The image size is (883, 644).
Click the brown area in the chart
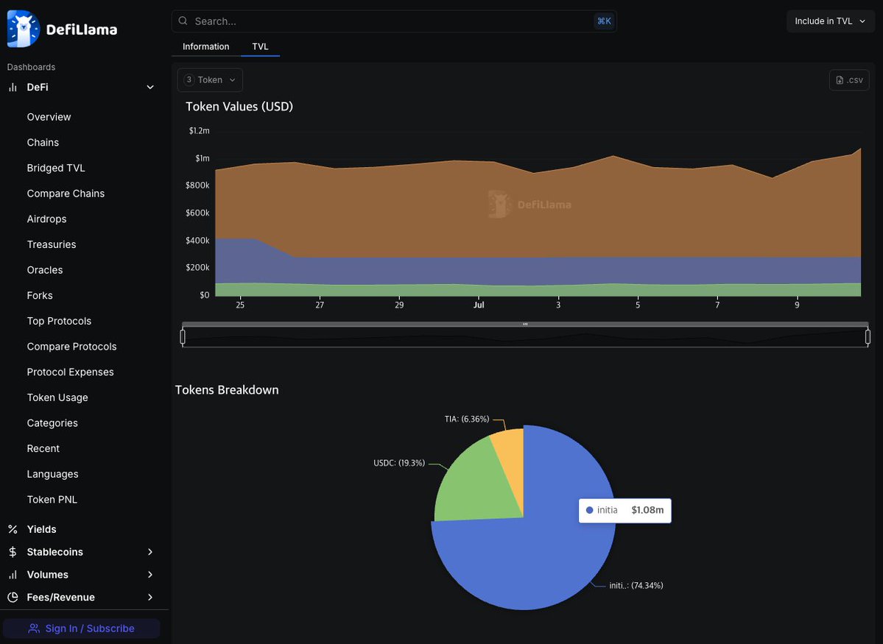pyautogui.click(x=538, y=225)
